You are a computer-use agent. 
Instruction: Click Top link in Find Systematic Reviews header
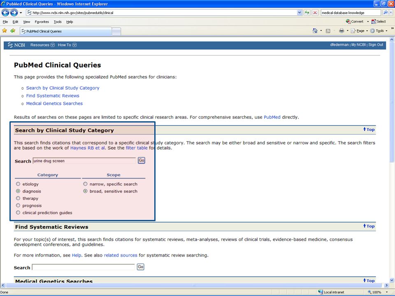369,226
